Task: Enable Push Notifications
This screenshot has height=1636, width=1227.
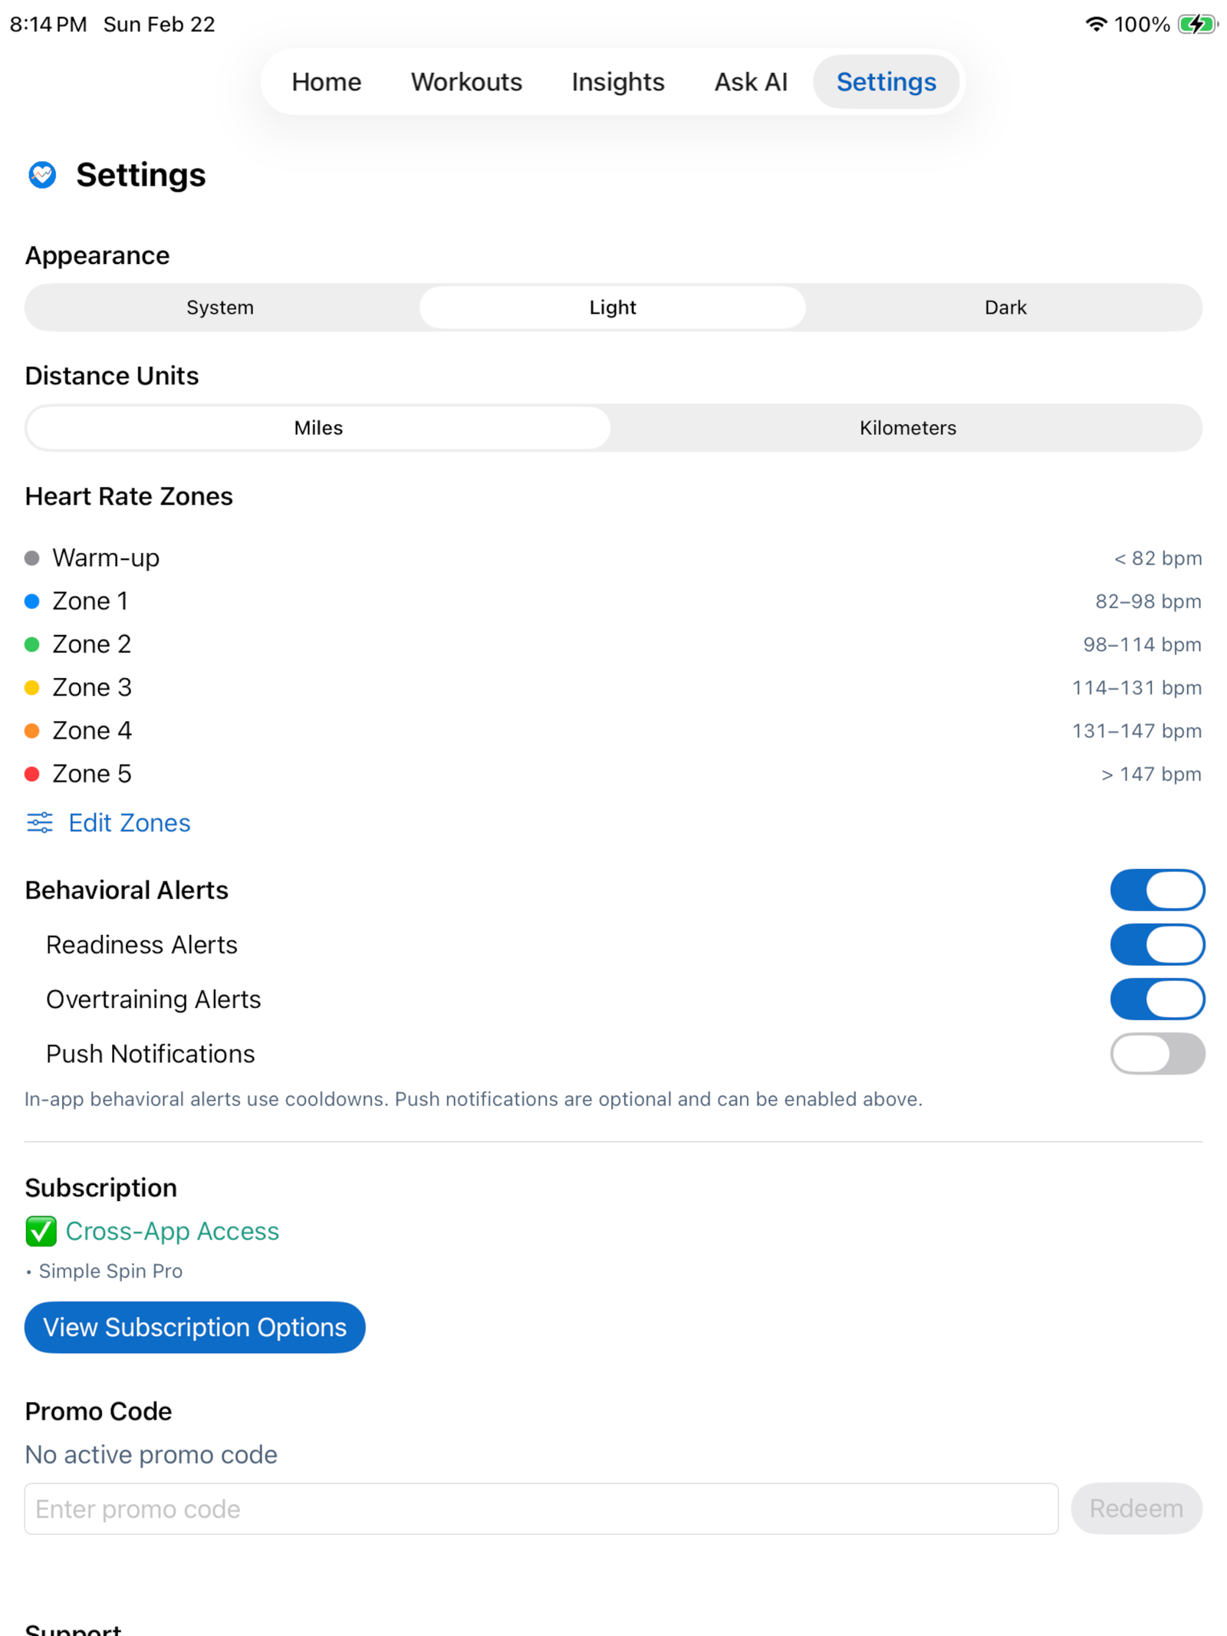Action: click(x=1157, y=1053)
